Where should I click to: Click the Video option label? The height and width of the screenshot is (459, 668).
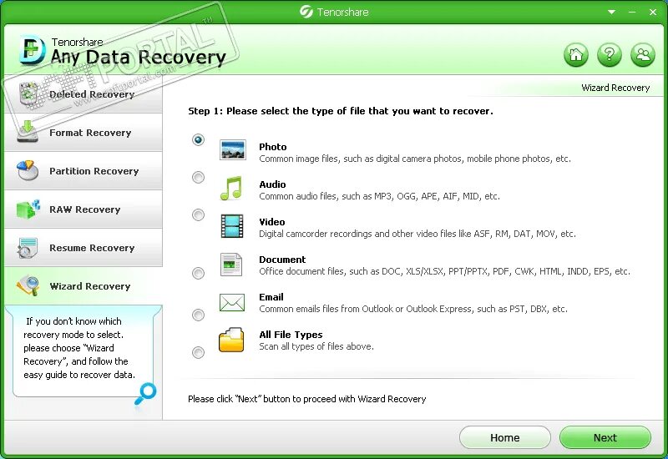[272, 222]
